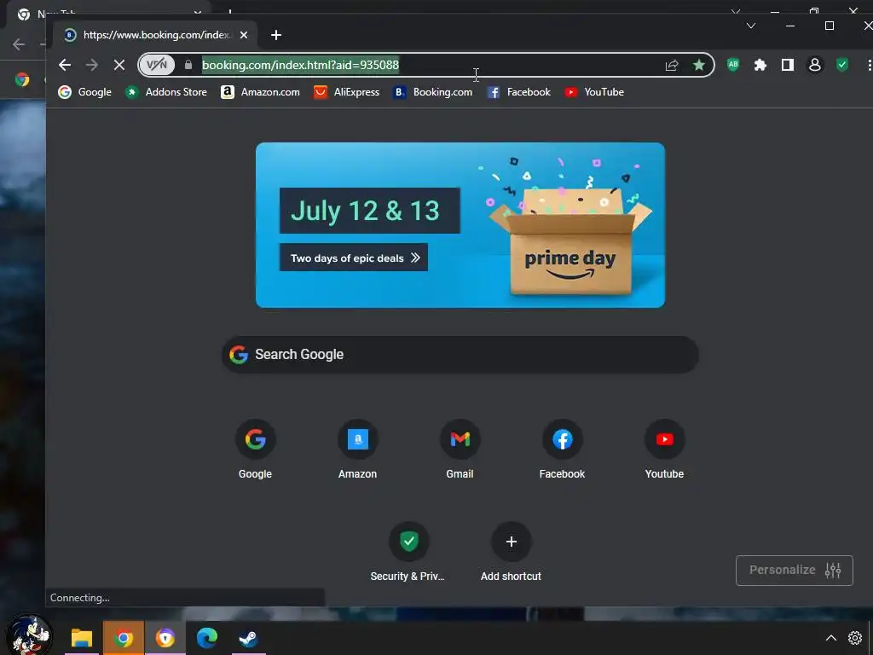Open the Addons Store bookmark
The image size is (873, 655).
[x=166, y=92]
